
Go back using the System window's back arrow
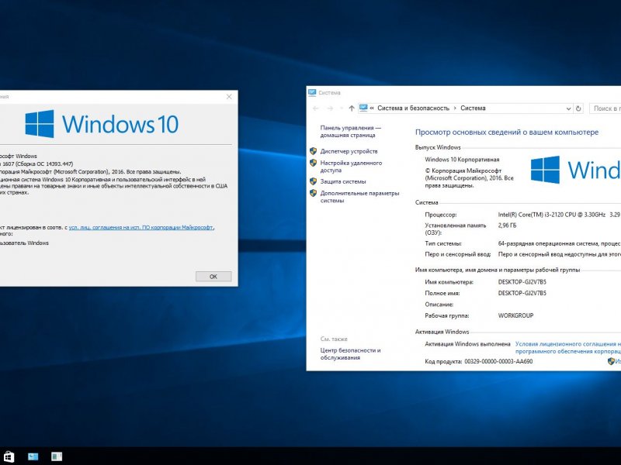316,108
